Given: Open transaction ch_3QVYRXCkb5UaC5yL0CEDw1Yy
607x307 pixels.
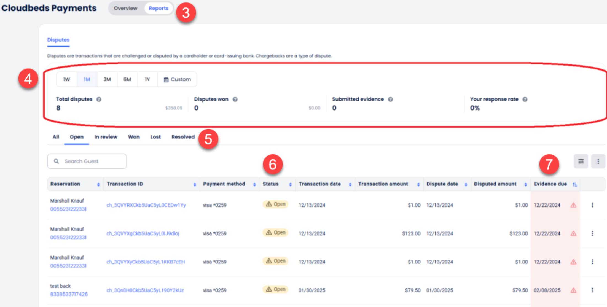Looking at the screenshot, I should 146,205.
